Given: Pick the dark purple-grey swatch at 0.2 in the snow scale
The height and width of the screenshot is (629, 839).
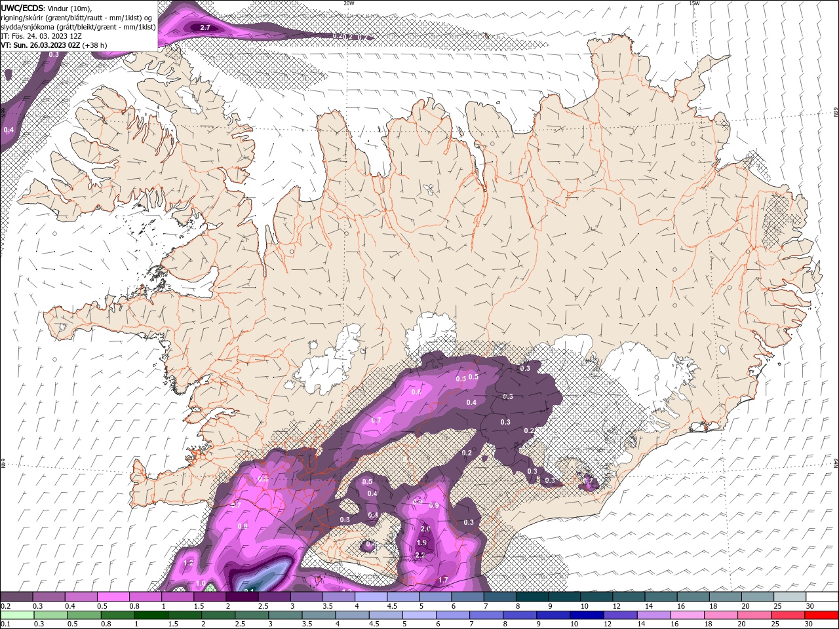Looking at the screenshot, I should pos(17,597).
